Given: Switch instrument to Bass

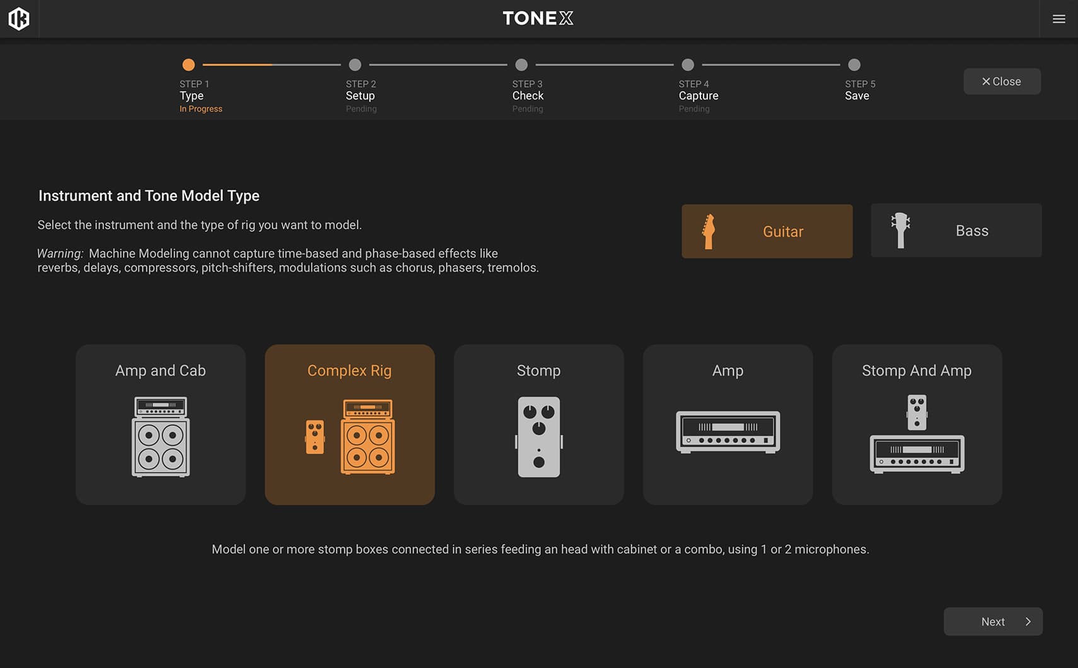Looking at the screenshot, I should click(955, 230).
